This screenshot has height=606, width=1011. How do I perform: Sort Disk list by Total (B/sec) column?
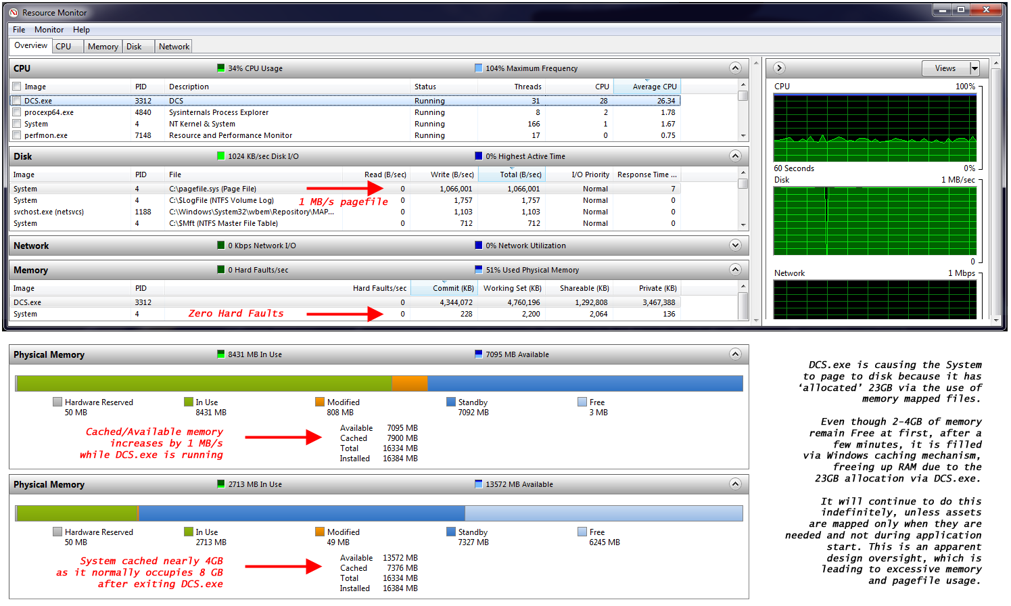click(511, 174)
